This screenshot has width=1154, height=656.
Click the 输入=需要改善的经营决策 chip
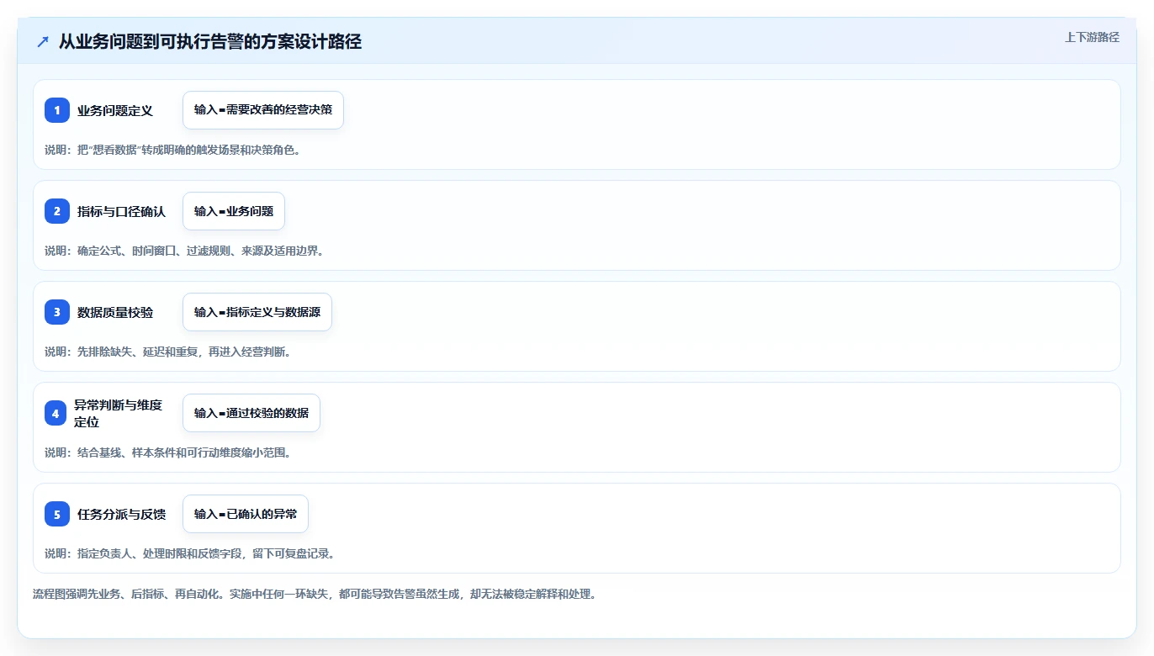tap(263, 110)
